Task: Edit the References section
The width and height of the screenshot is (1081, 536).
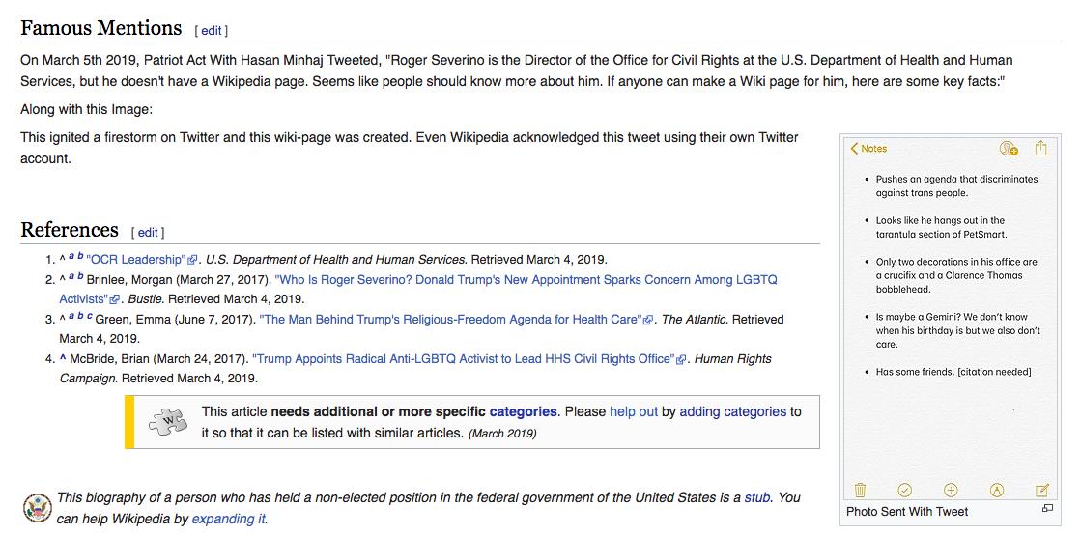Action: click(x=148, y=232)
